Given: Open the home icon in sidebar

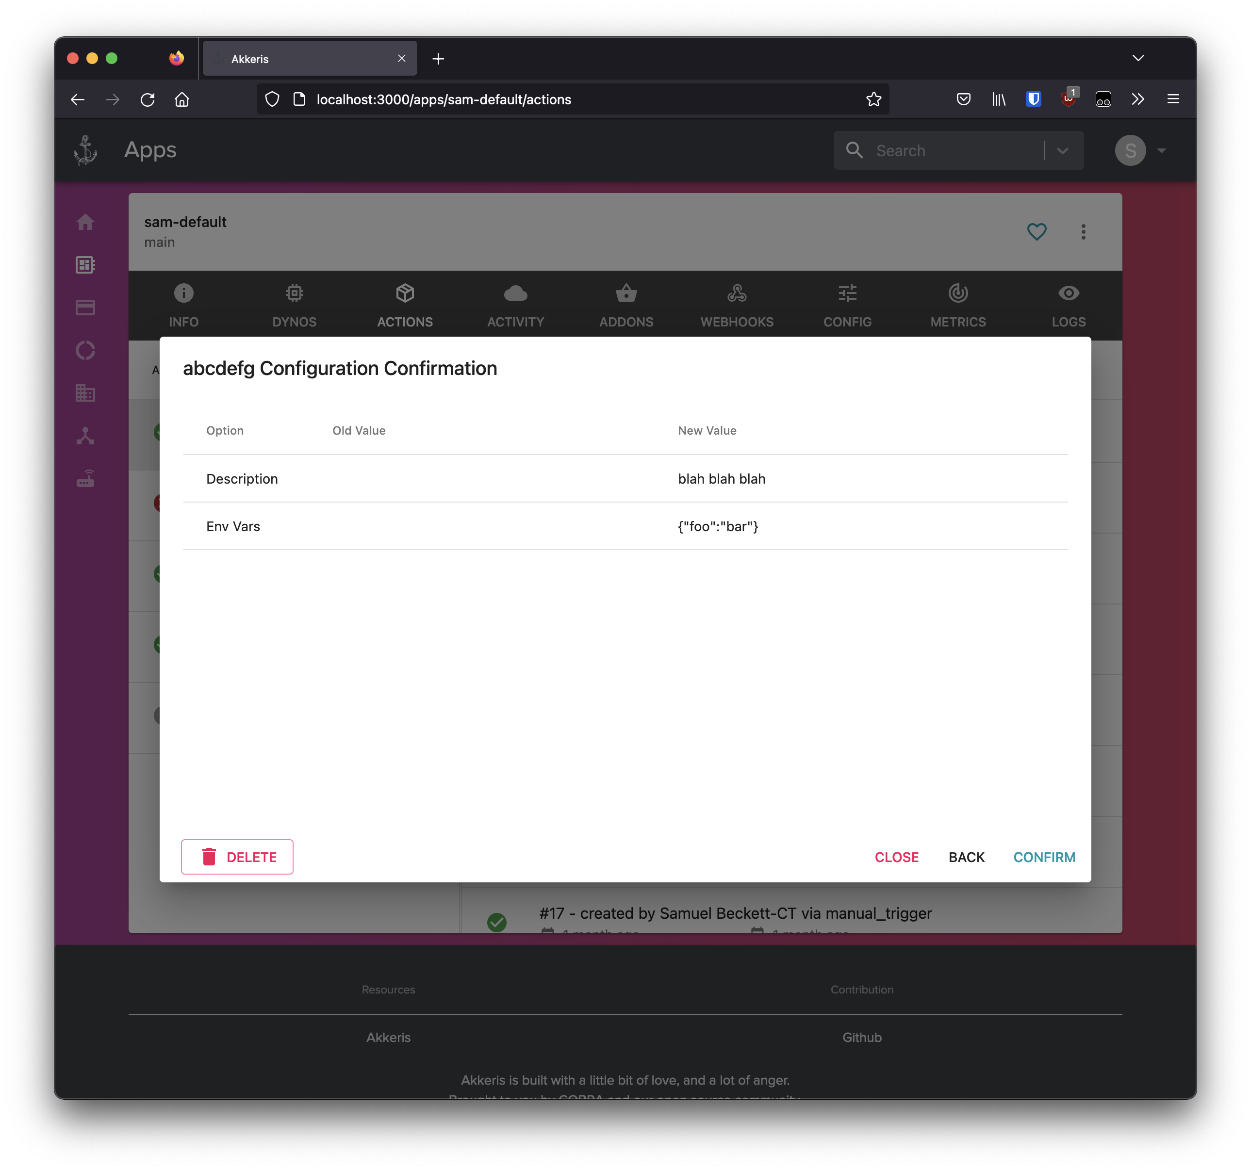Looking at the screenshot, I should (x=85, y=222).
